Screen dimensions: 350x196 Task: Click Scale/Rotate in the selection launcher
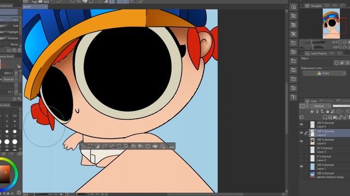tap(148, 146)
